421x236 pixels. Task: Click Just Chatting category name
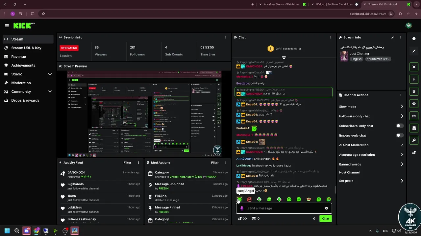359,53
